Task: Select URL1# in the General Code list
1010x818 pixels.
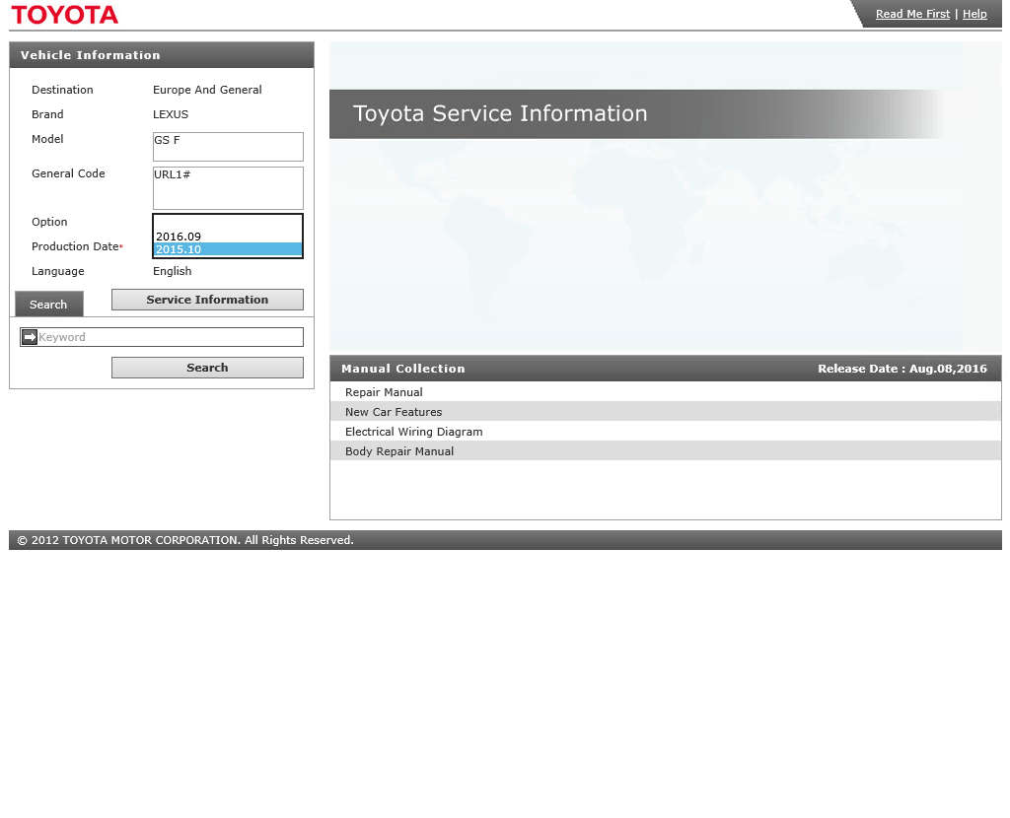Action: (x=228, y=174)
